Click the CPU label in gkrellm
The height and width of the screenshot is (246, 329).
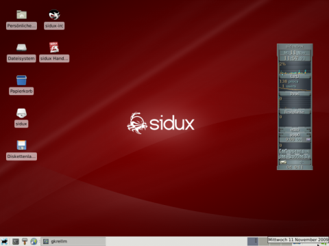295,77
